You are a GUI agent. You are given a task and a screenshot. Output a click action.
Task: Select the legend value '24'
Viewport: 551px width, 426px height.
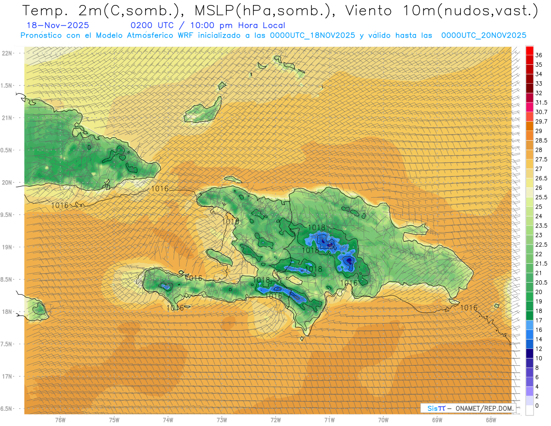[539, 216]
